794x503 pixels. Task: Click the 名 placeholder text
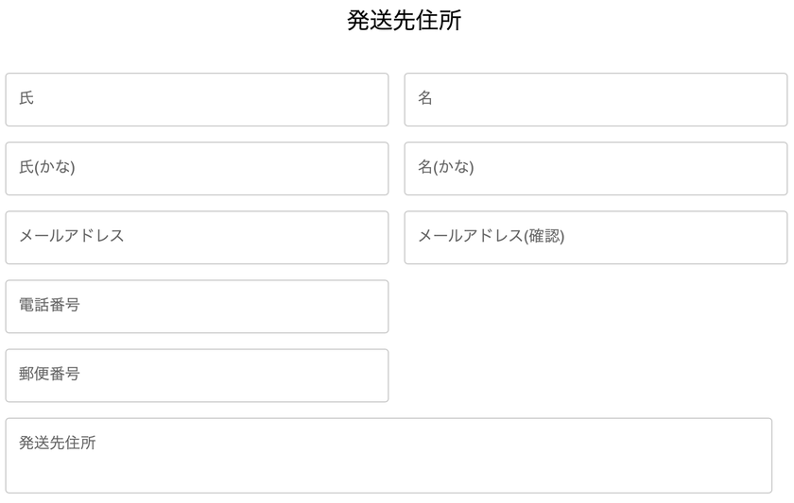(424, 97)
